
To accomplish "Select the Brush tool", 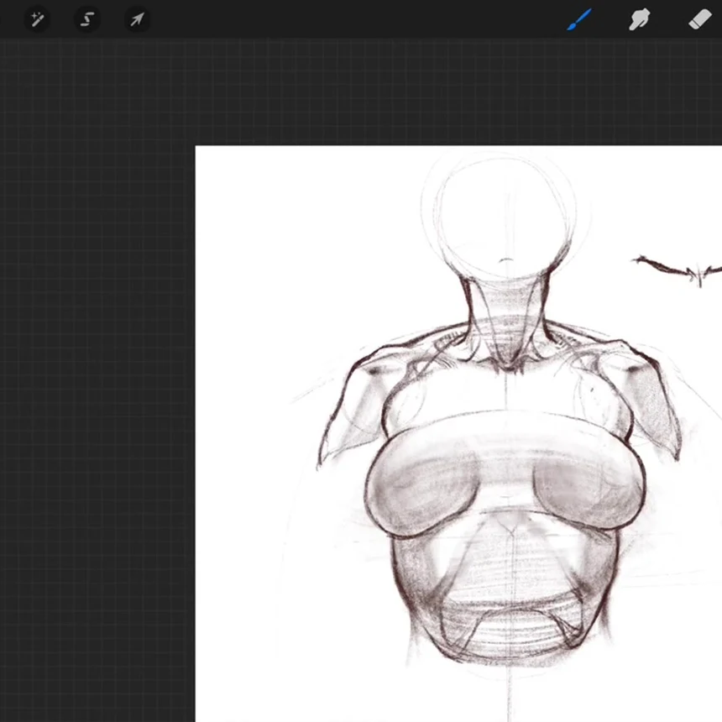I will click(578, 20).
